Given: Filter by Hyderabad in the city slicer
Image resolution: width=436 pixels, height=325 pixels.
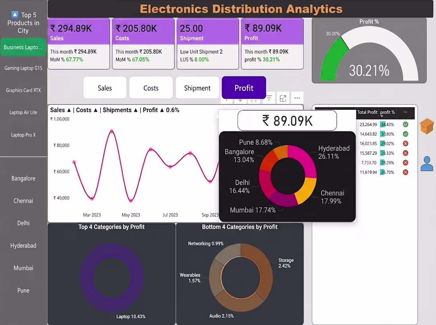Looking at the screenshot, I should [x=23, y=245].
